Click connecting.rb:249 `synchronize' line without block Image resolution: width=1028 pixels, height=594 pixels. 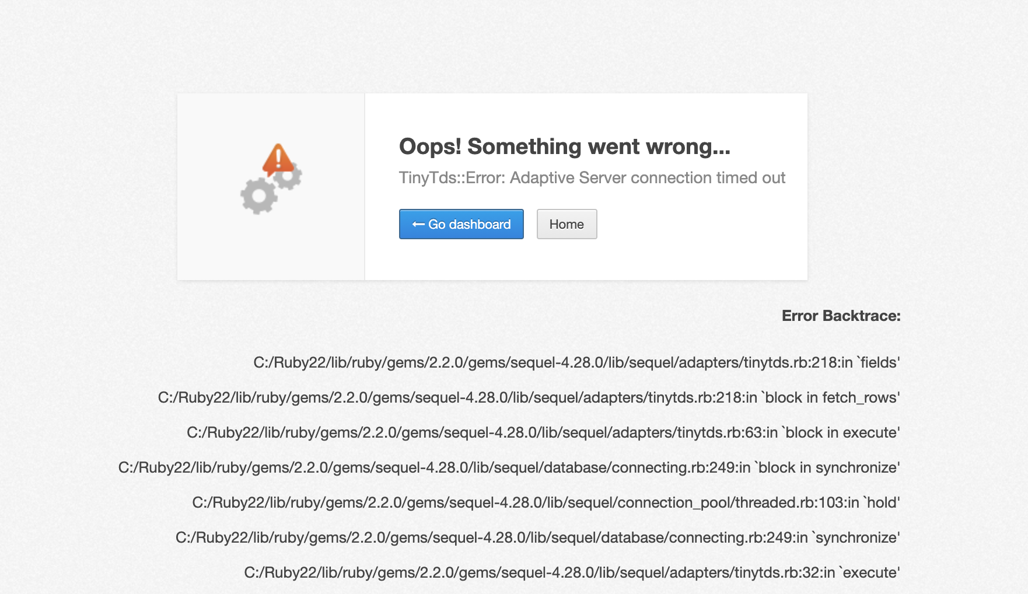pyautogui.click(x=537, y=537)
